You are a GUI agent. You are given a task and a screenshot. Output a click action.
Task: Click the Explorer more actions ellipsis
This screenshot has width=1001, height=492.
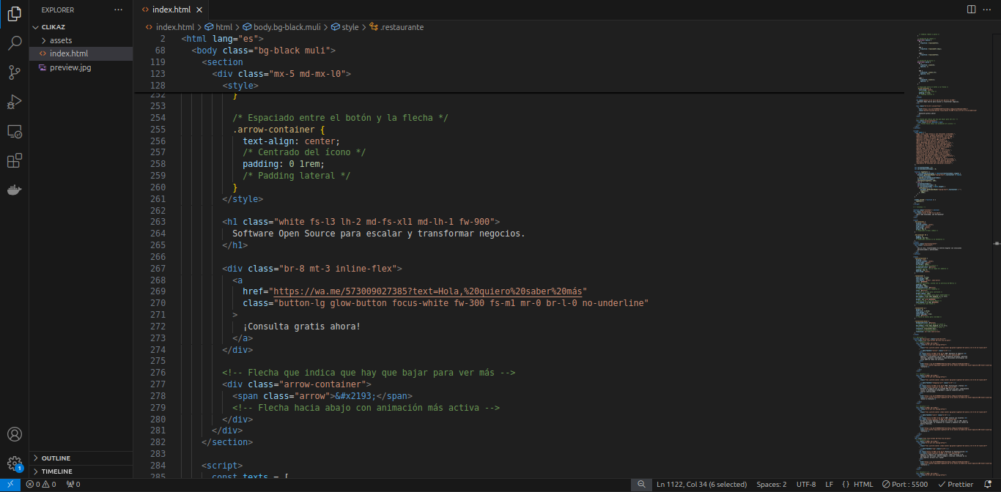tap(119, 10)
